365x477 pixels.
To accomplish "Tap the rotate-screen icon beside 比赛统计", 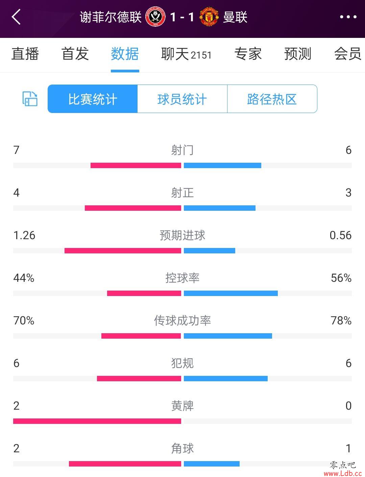I will (30, 99).
